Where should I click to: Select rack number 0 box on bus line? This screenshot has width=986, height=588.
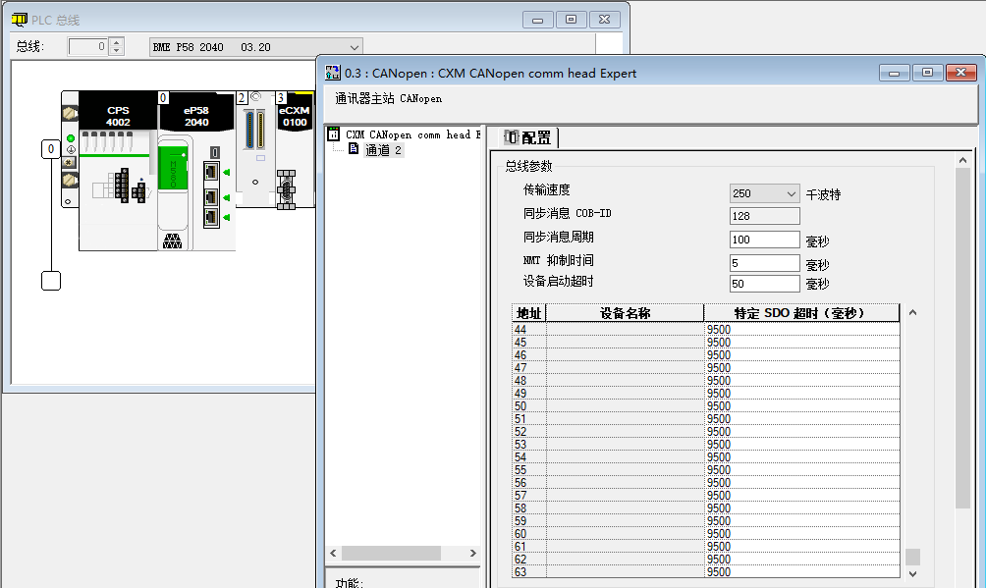click(51, 149)
